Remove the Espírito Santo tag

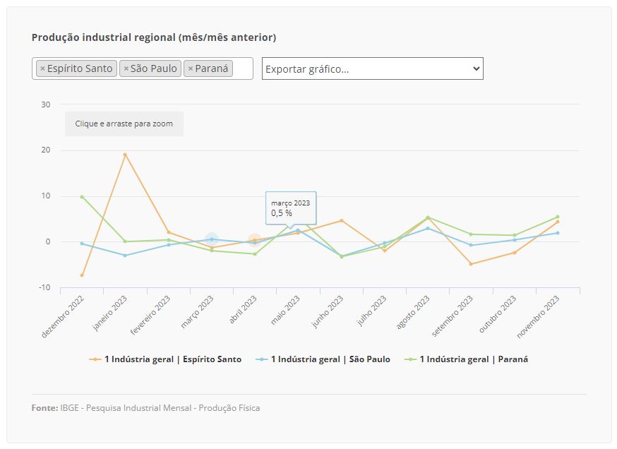pyautogui.click(x=43, y=68)
